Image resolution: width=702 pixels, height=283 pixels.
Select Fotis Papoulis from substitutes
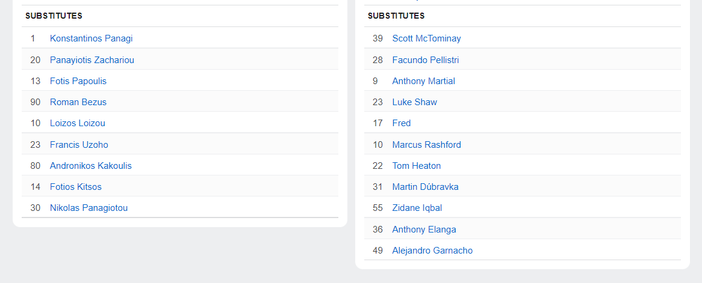click(78, 81)
